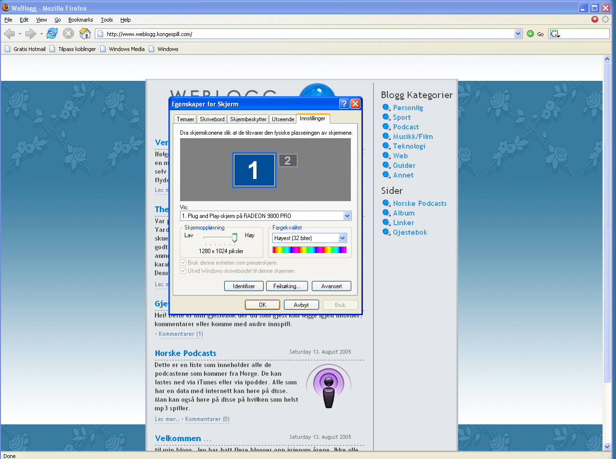This screenshot has height=459, width=616.
Task: Select monitor 2 icon in display preview
Action: [288, 161]
